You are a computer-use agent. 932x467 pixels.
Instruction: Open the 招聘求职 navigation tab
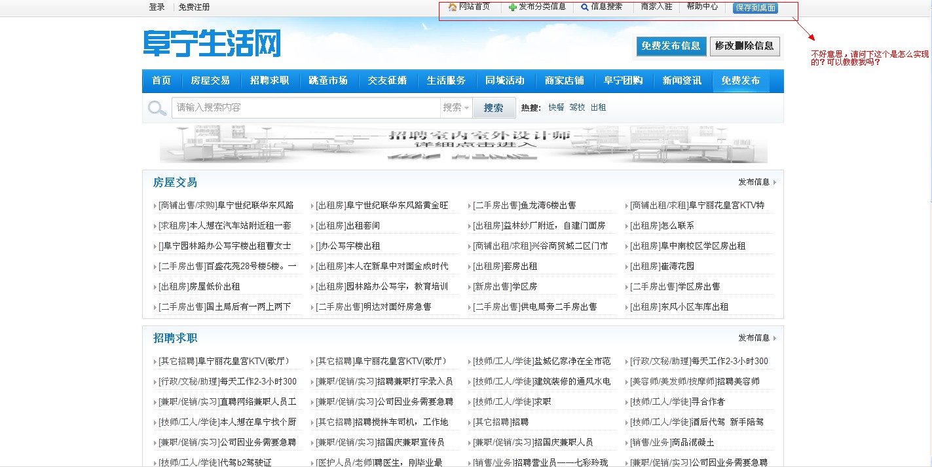point(269,81)
